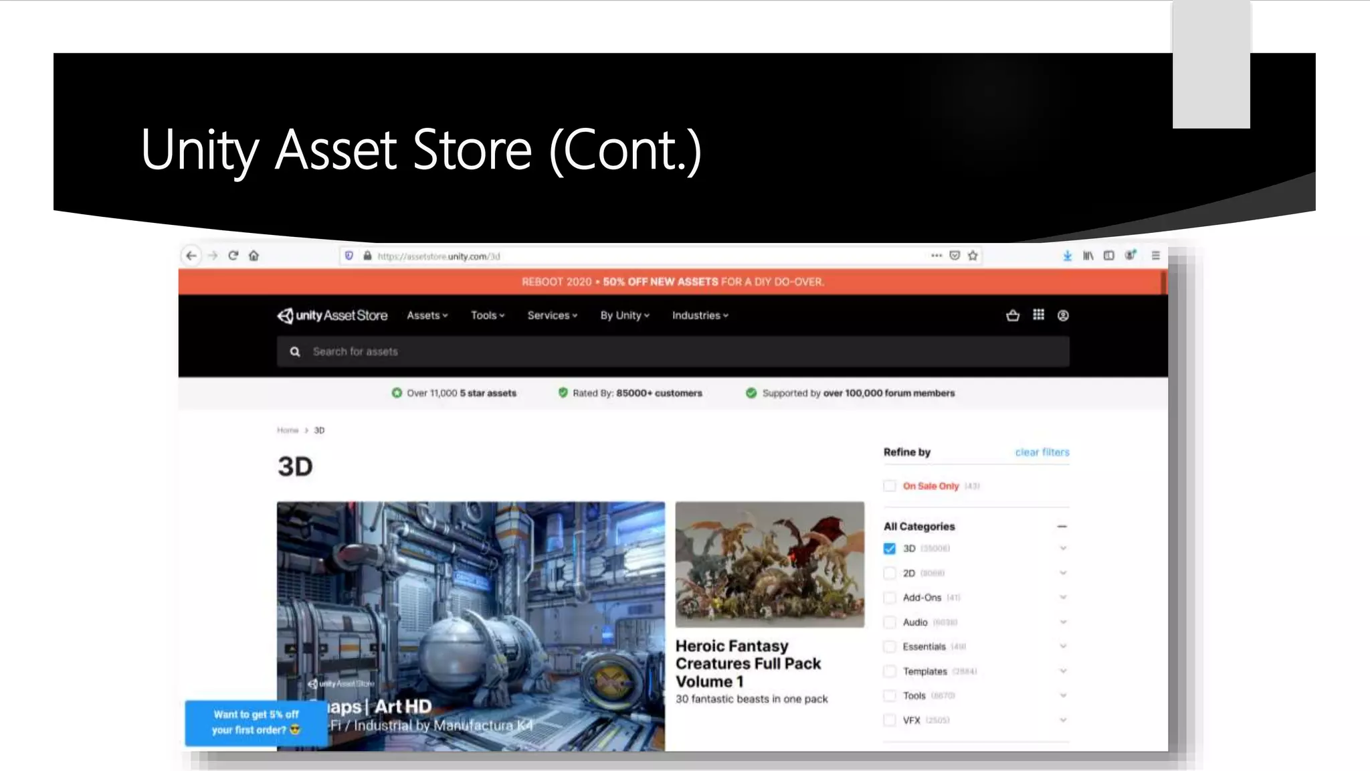1370x771 pixels.
Task: Click 'Over 11,000 5 star assets' text
Action: (x=462, y=394)
